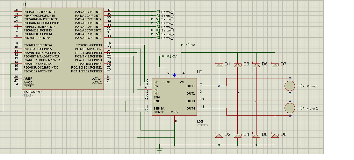Click the U1 reference label
354x160 pixels.
(x=24, y=5)
